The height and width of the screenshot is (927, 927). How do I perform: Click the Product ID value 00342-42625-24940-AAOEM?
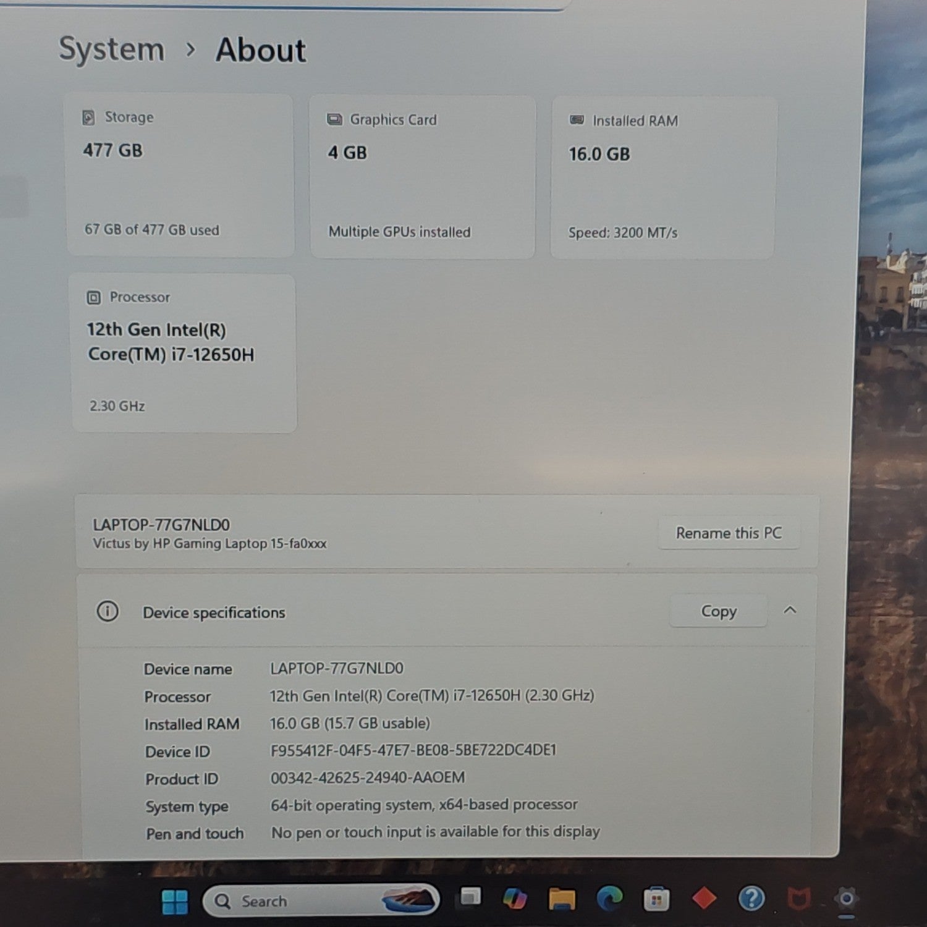[x=368, y=777]
